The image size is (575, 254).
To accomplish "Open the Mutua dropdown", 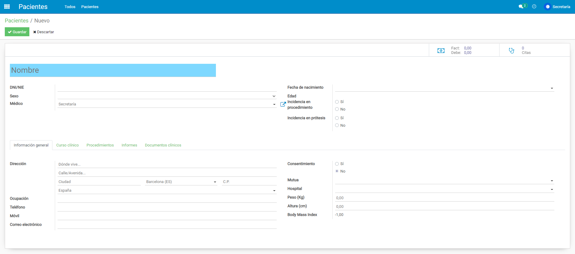I will pyautogui.click(x=444, y=181).
